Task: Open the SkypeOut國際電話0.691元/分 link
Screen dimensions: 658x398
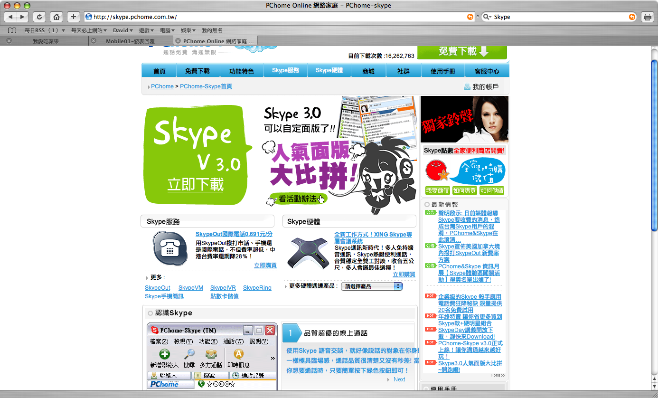Action: pyautogui.click(x=234, y=234)
